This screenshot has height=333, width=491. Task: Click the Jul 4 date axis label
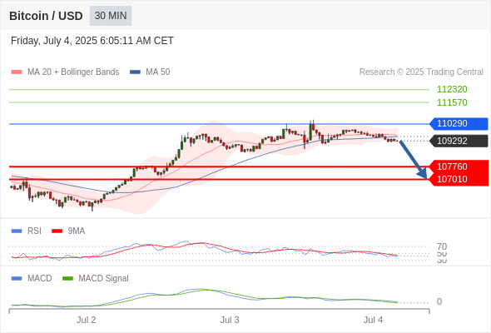373,320
